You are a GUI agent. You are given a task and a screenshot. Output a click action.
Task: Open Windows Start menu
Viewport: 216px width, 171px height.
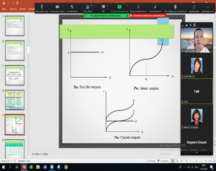[3, 167]
